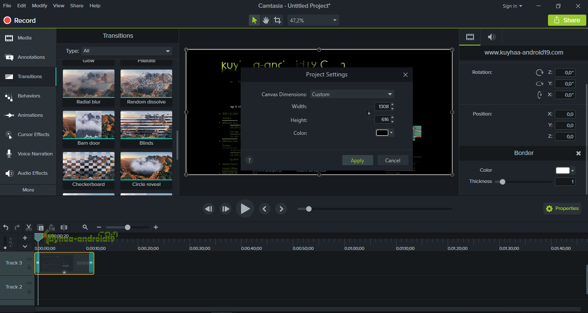Open the help question mark in Project Settings
The image size is (588, 313).
[249, 160]
